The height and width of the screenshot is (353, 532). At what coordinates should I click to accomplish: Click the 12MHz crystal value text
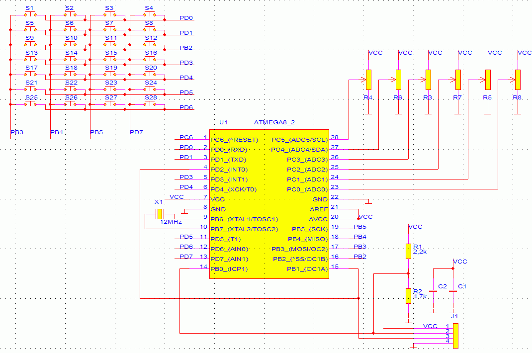coord(171,222)
